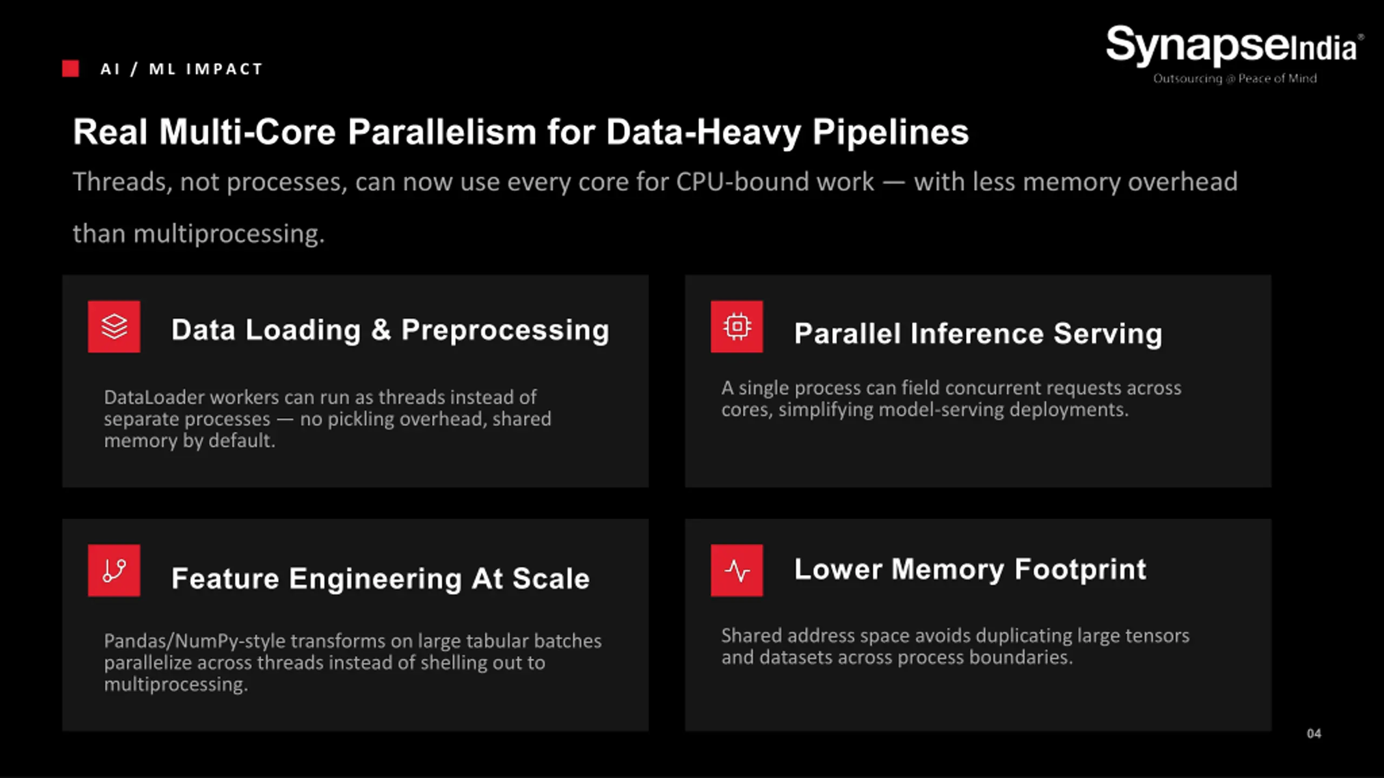The image size is (1384, 778).
Task: Click the subtitle about threads versus multiprocessing
Action: pos(655,207)
